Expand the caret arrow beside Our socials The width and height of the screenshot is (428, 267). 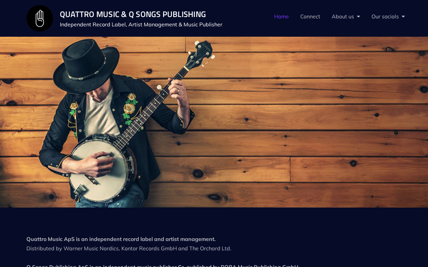pos(403,17)
